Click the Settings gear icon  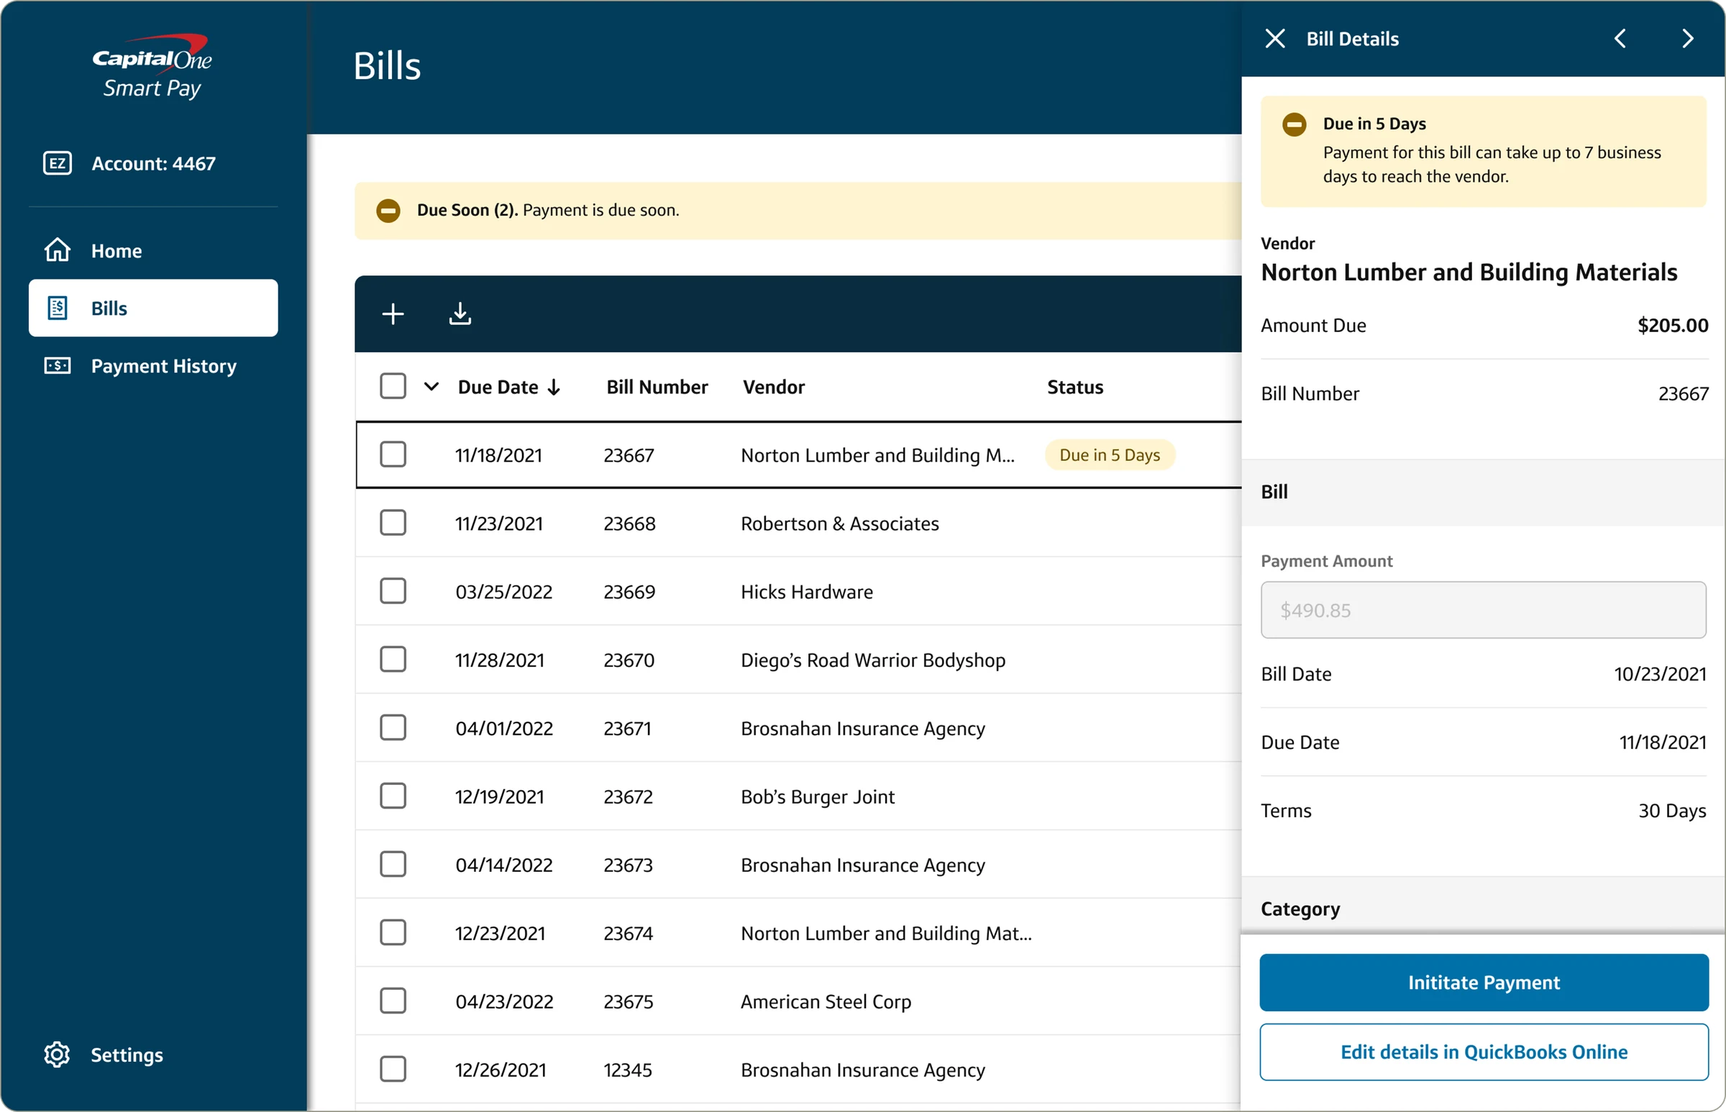click(56, 1054)
